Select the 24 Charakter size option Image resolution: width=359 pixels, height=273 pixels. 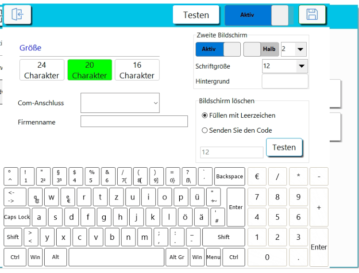point(41,70)
